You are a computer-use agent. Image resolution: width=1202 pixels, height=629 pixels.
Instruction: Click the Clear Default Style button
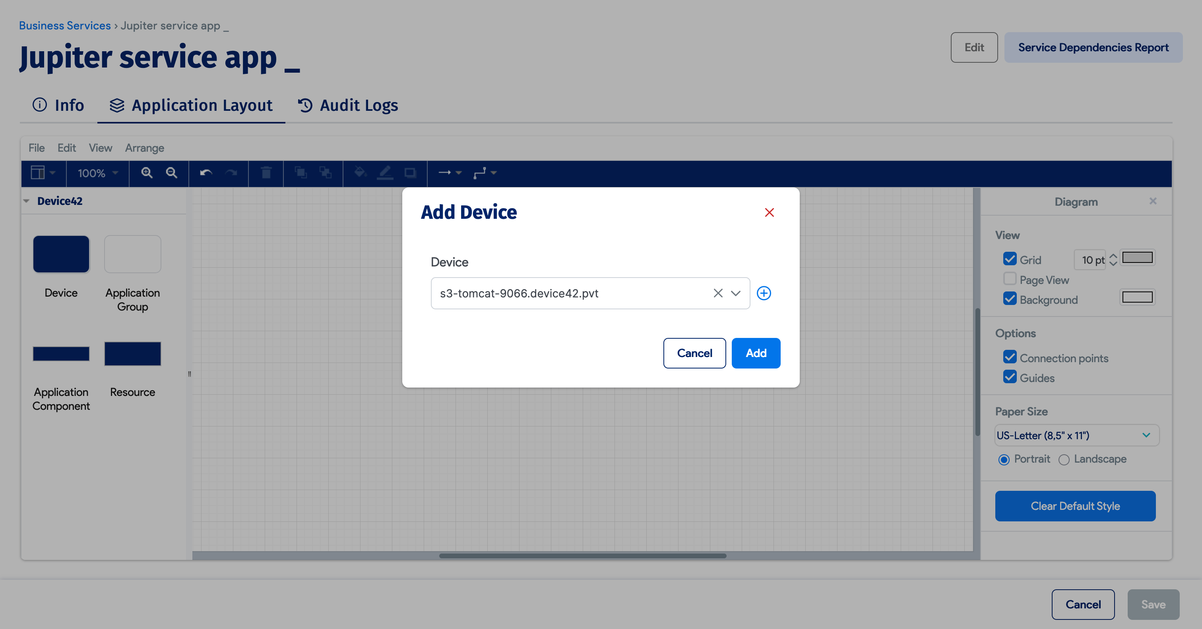click(1075, 506)
